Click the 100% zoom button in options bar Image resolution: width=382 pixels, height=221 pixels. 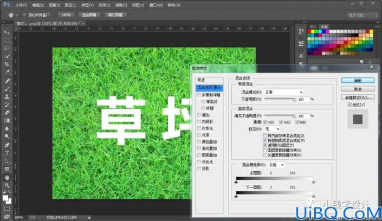(x=66, y=15)
